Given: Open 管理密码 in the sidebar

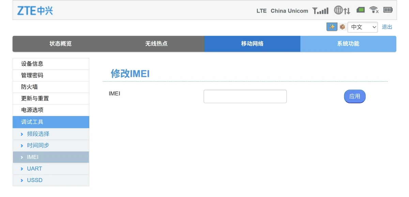Looking at the screenshot, I should pyautogui.click(x=51, y=75).
